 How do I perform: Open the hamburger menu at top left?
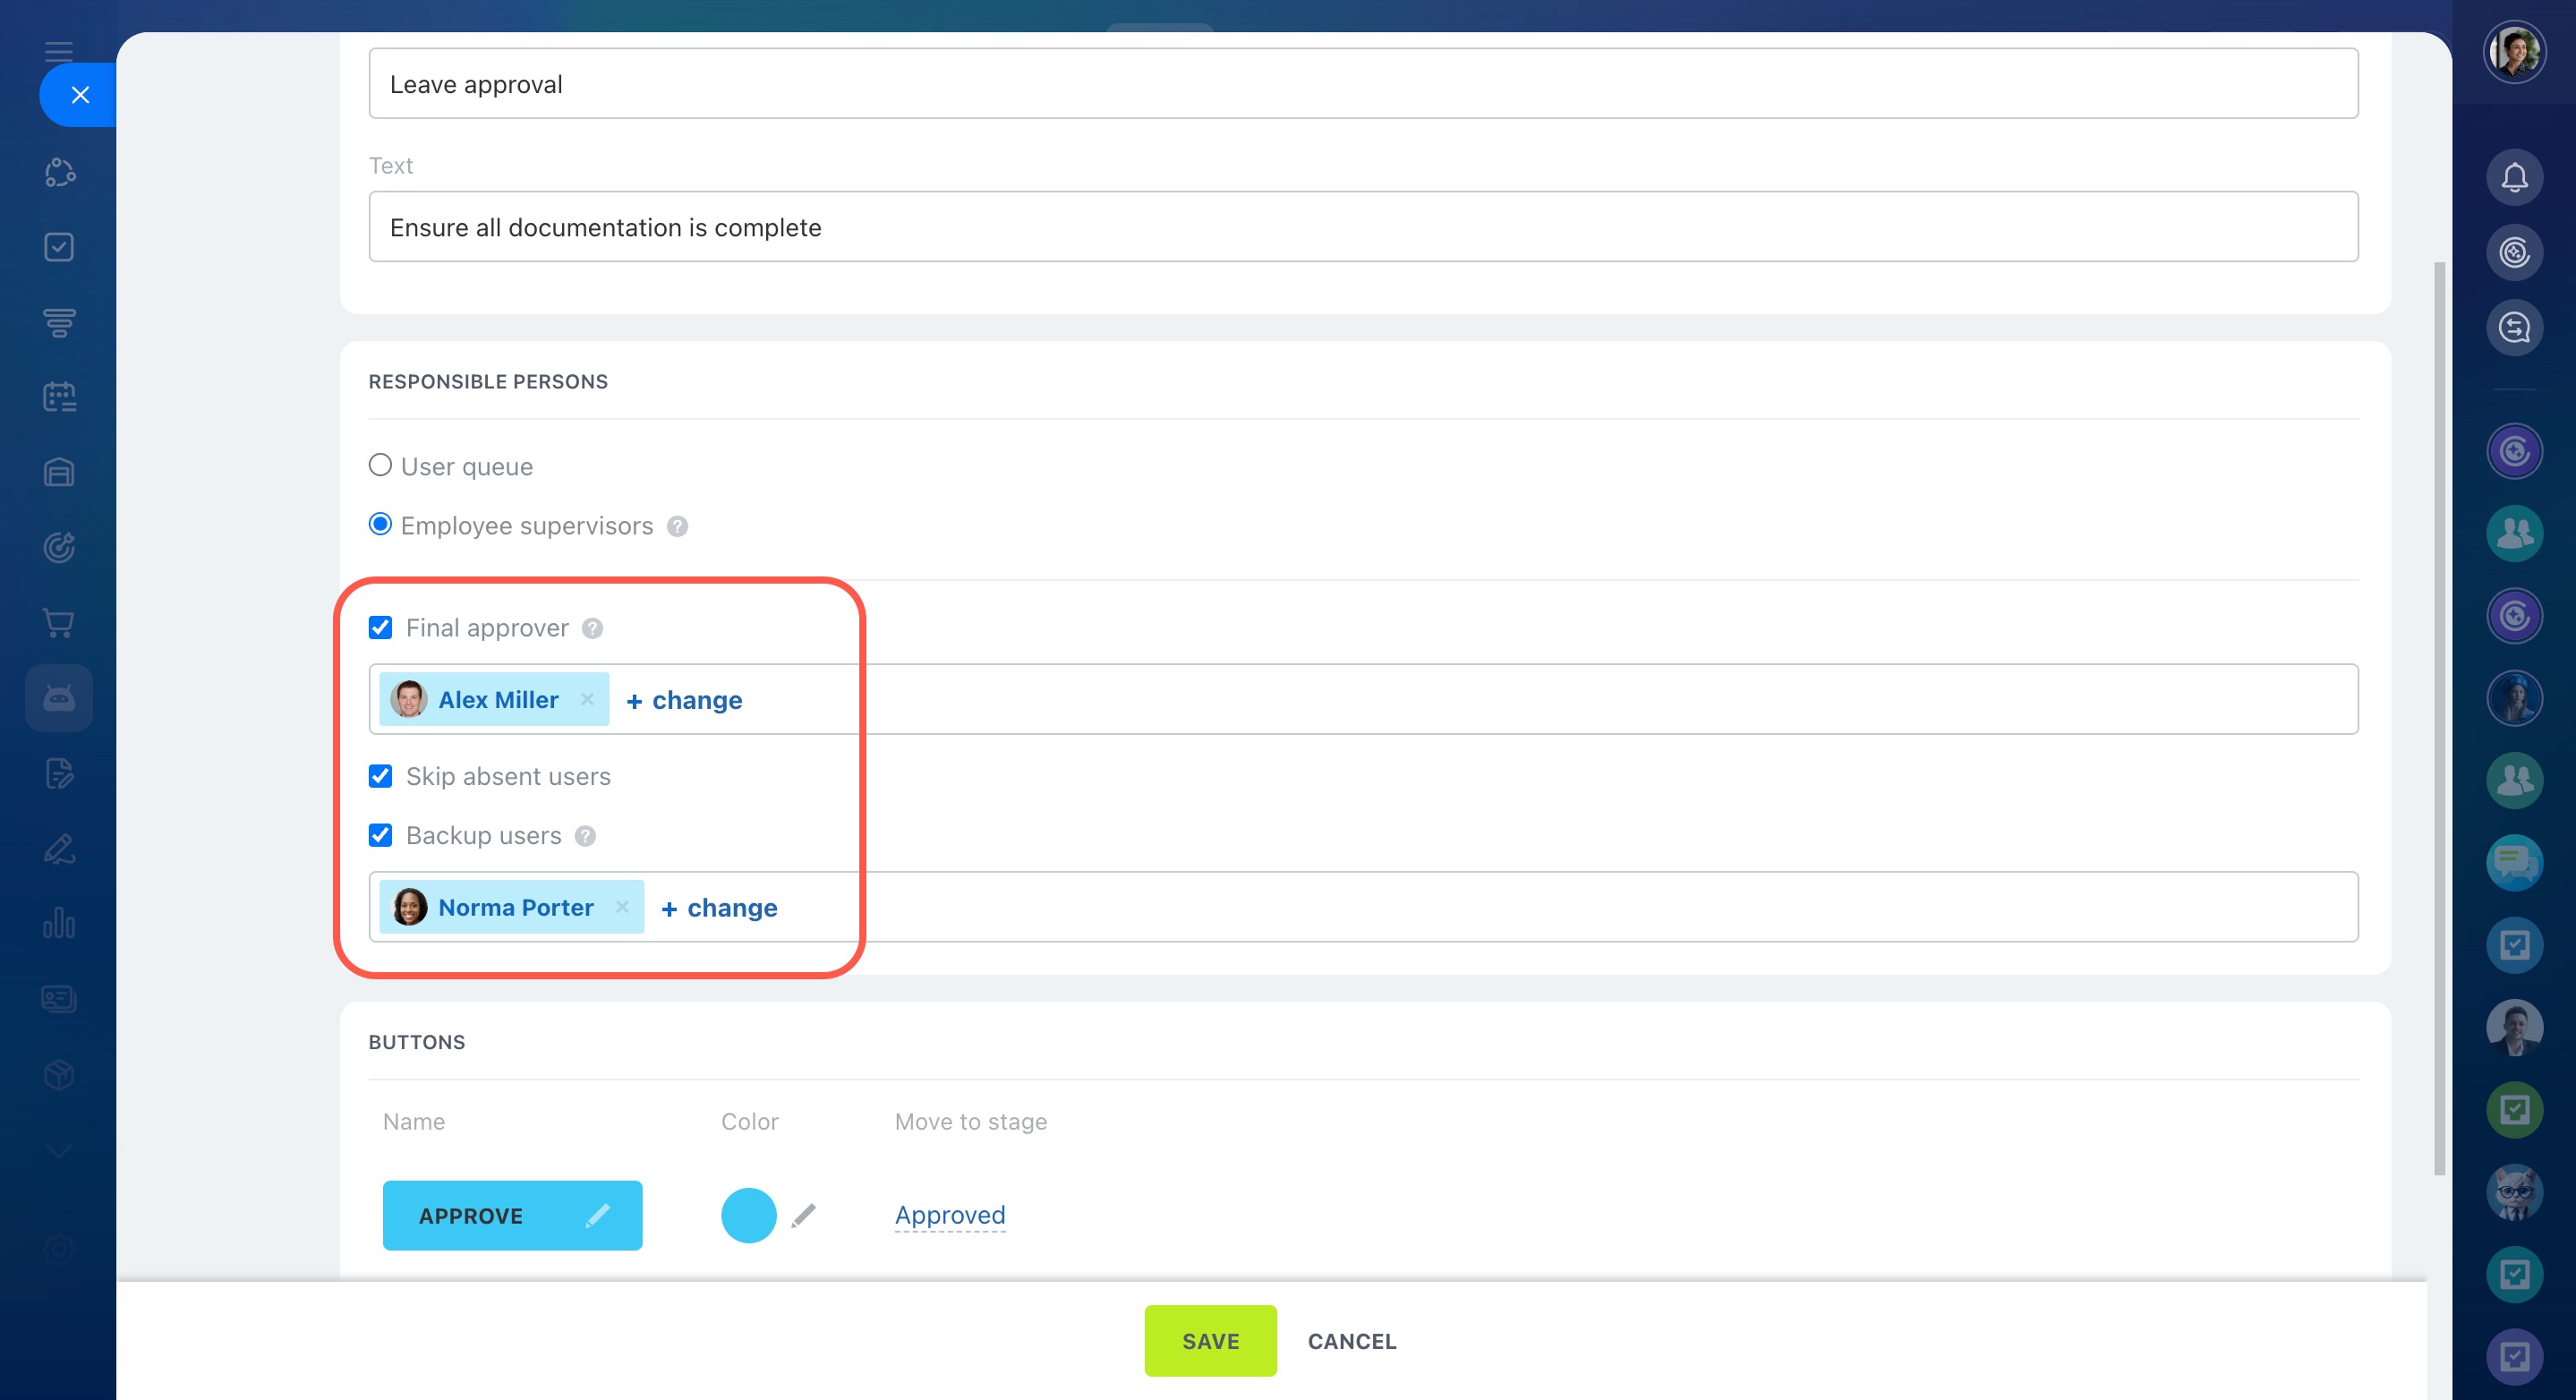59,51
